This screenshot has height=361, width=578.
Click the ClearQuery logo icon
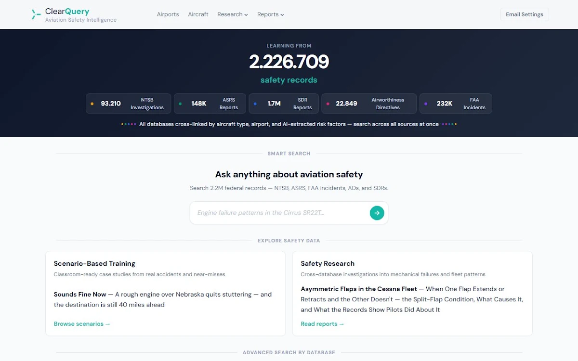click(x=36, y=14)
